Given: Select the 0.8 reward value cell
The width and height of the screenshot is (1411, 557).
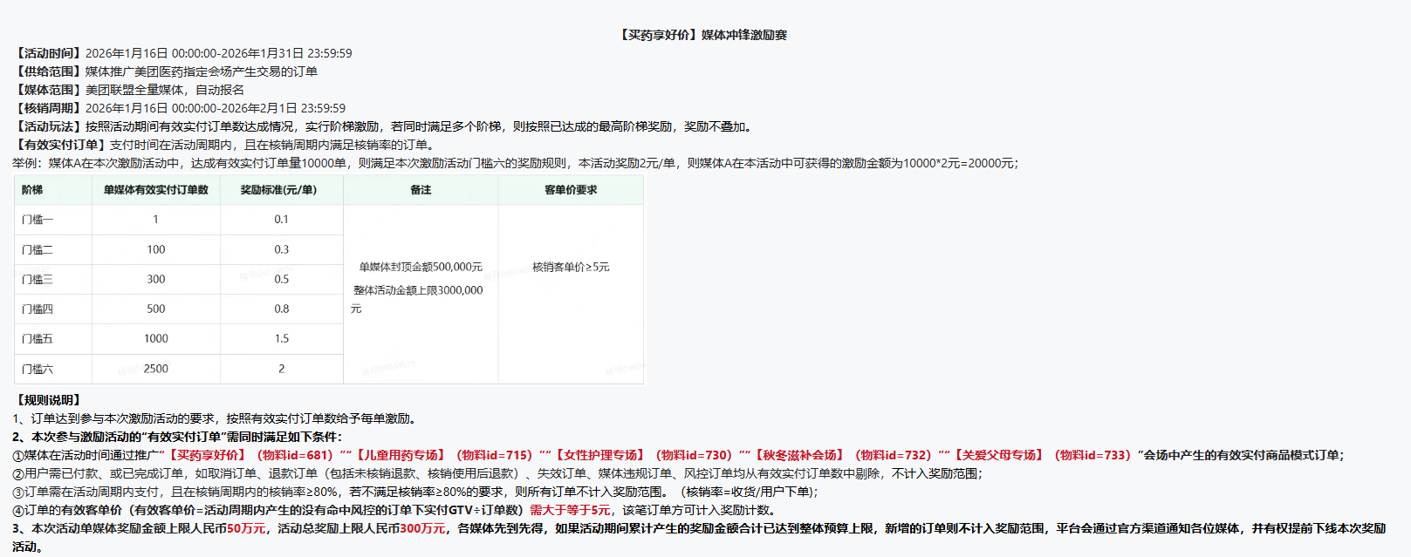Looking at the screenshot, I should click(281, 309).
